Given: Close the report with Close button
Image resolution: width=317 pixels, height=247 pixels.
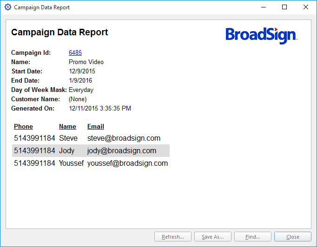Looking at the screenshot, I should pyautogui.click(x=293, y=237).
